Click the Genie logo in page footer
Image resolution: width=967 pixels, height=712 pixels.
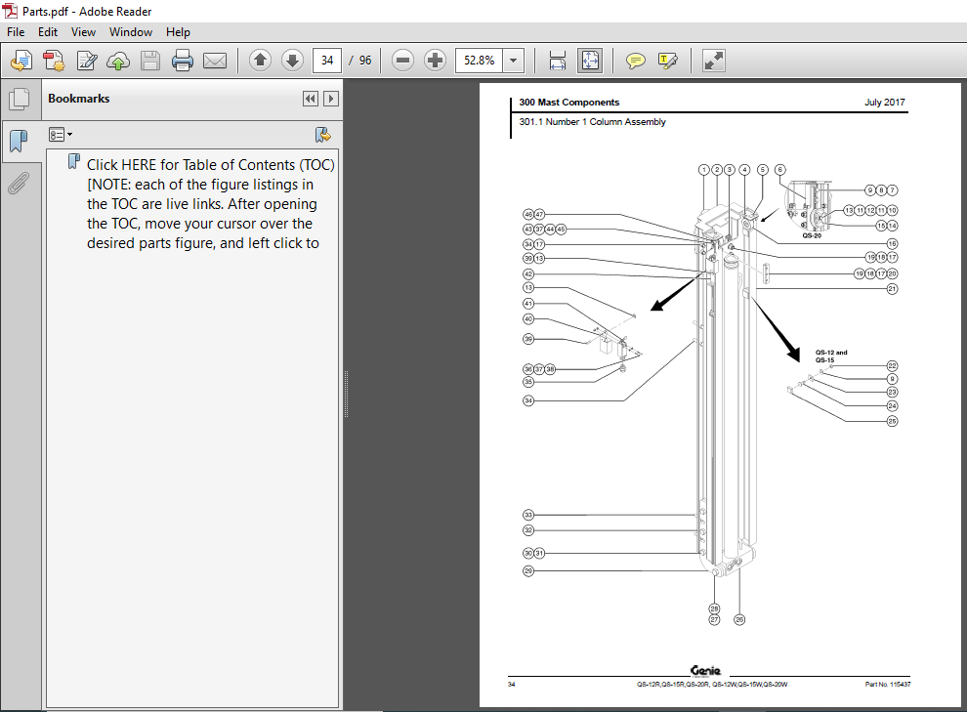tap(705, 671)
